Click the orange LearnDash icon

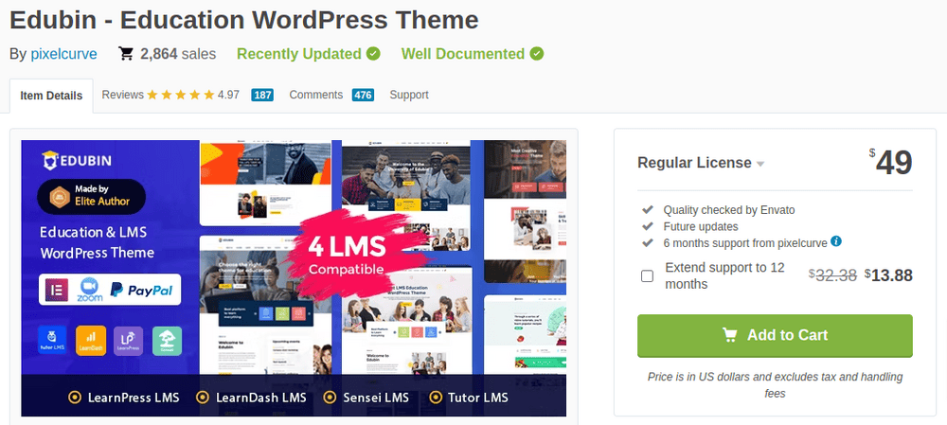90,340
